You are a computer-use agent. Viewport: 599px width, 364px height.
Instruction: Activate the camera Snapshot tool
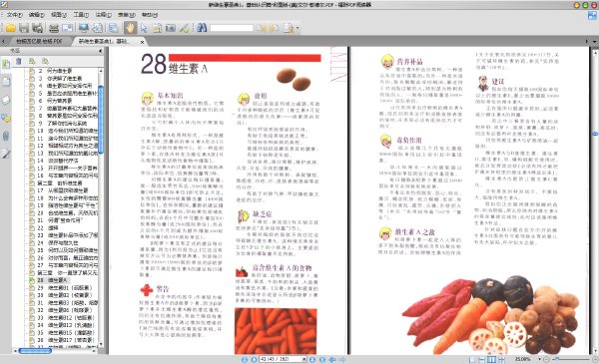click(x=171, y=28)
